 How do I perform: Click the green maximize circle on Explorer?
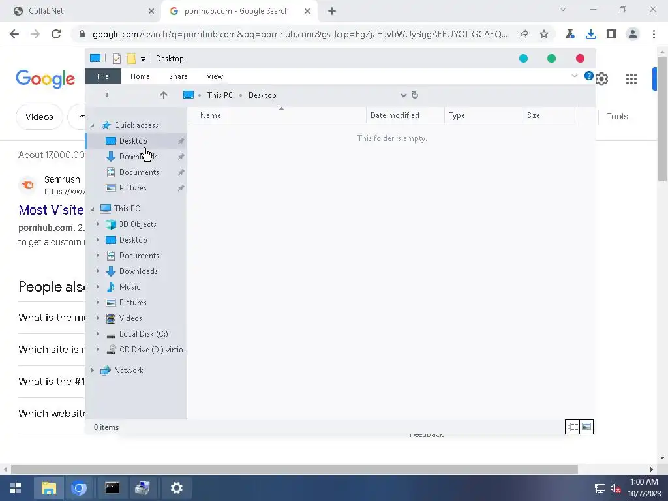click(x=551, y=59)
